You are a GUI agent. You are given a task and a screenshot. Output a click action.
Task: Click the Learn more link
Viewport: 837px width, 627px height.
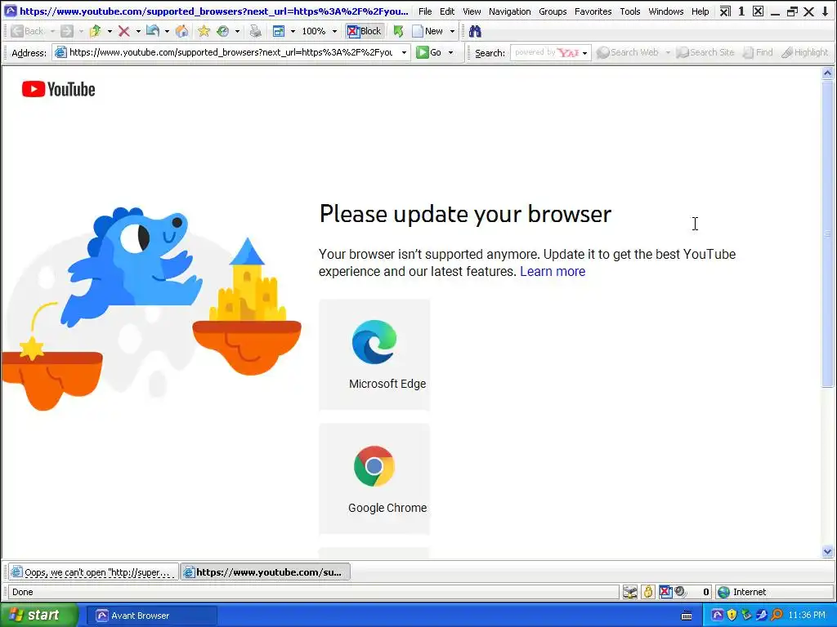pos(553,271)
